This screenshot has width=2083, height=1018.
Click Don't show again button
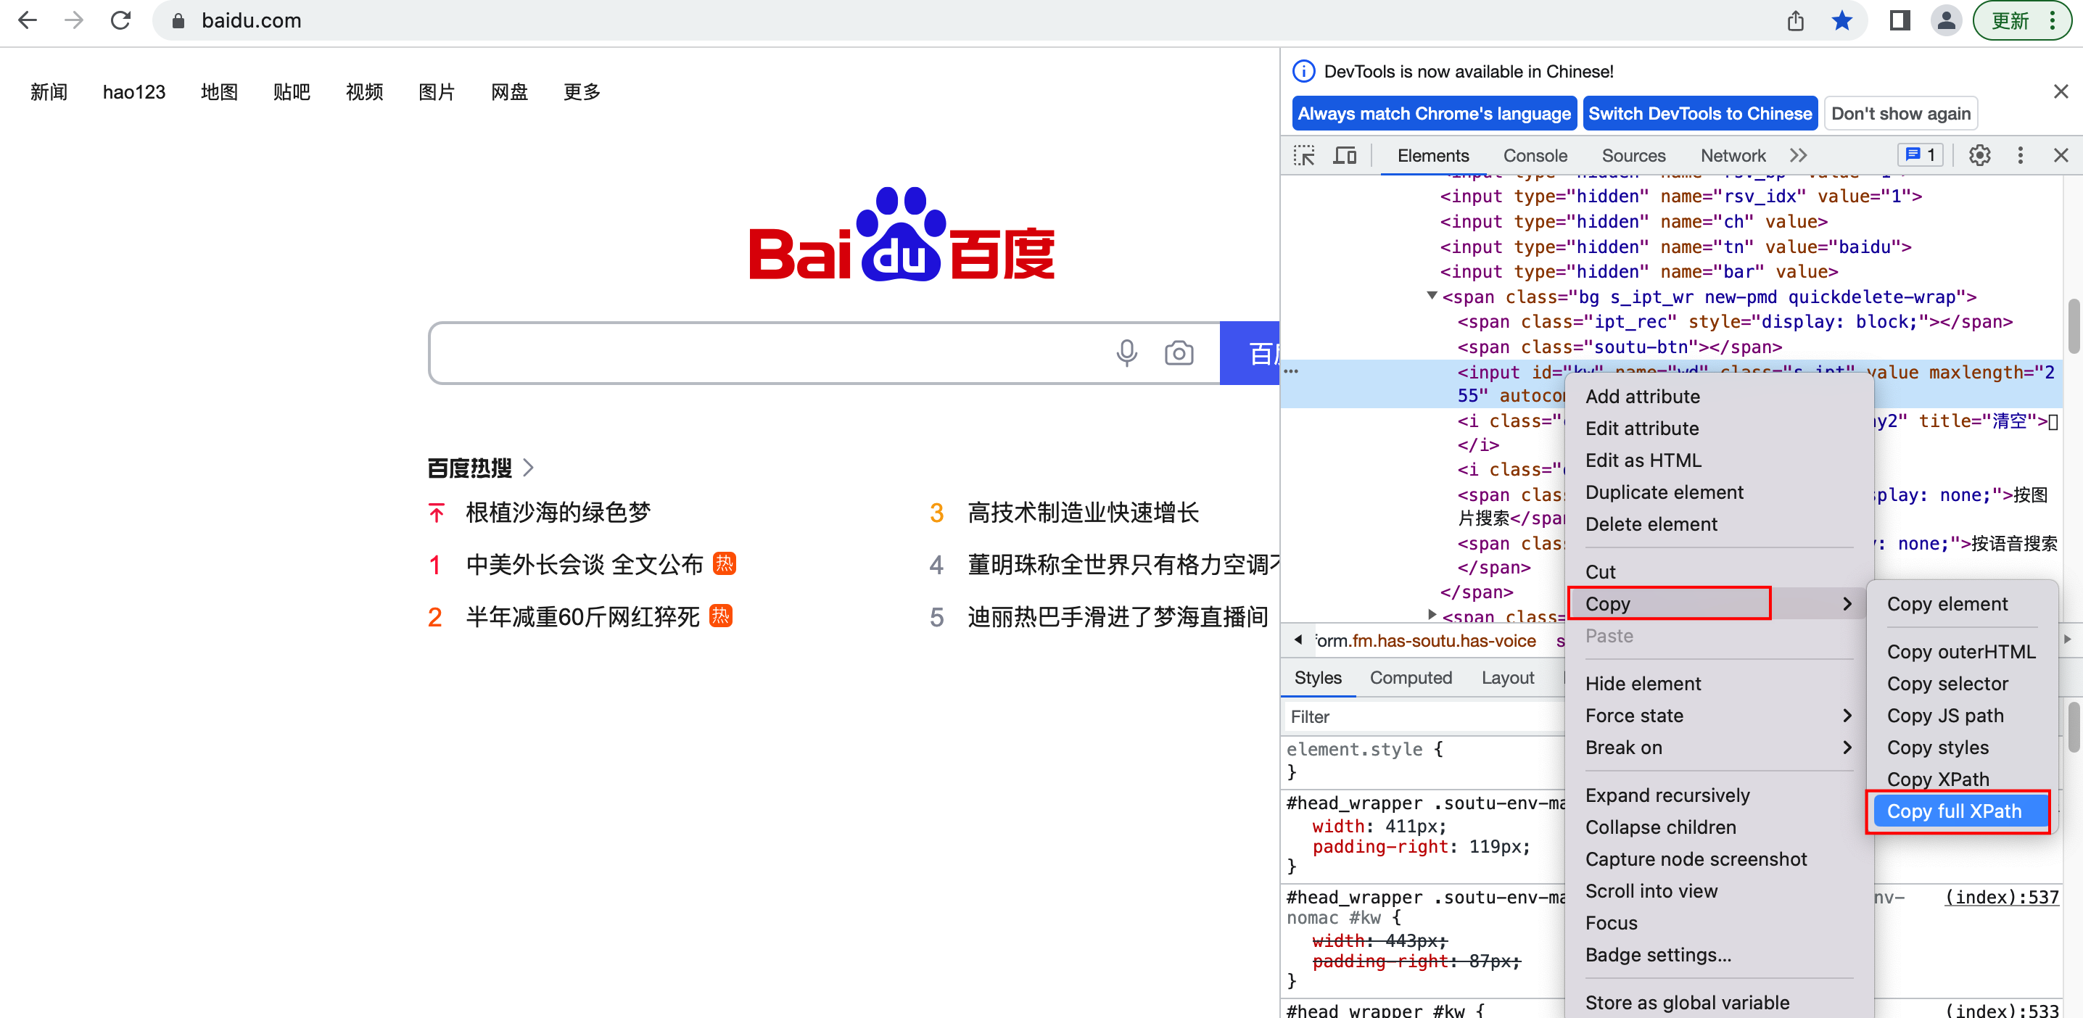(x=1900, y=113)
